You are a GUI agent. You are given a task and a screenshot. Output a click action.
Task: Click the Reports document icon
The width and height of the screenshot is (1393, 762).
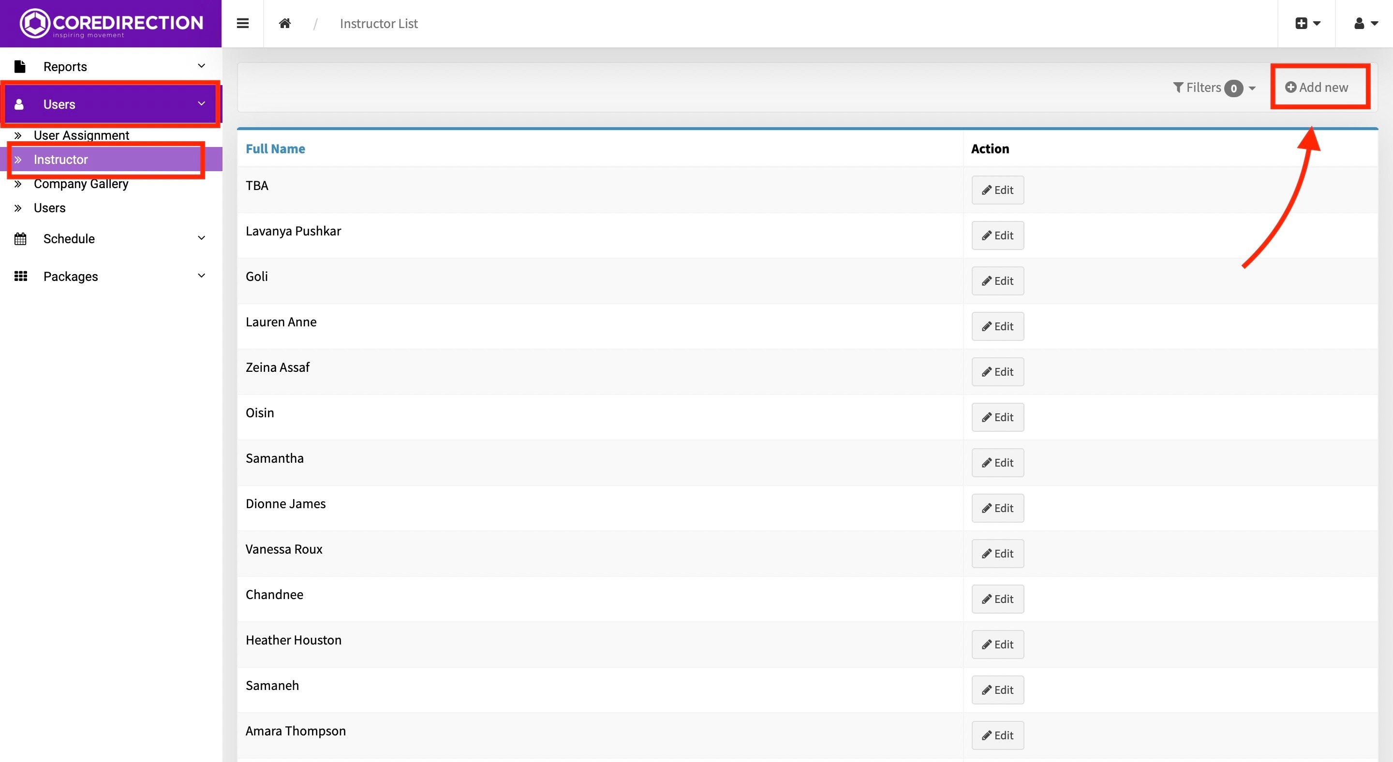tap(20, 66)
